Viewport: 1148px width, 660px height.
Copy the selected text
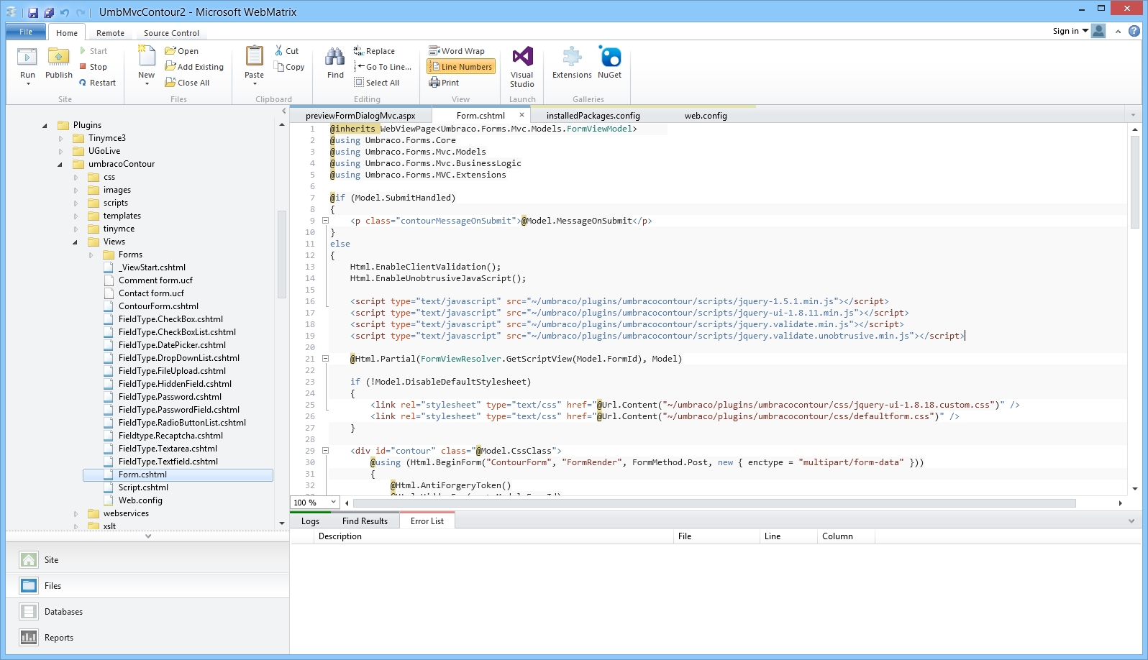pos(289,67)
